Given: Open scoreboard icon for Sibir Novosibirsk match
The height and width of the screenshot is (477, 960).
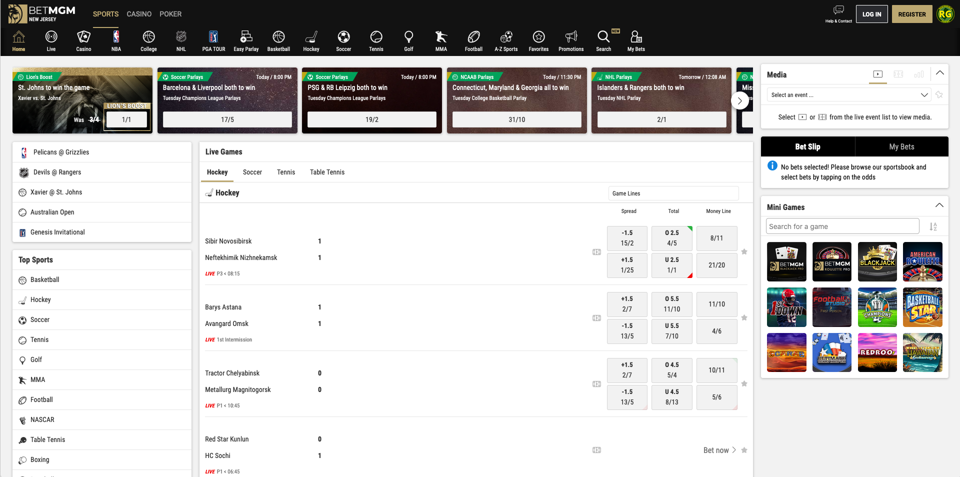Looking at the screenshot, I should pyautogui.click(x=596, y=252).
